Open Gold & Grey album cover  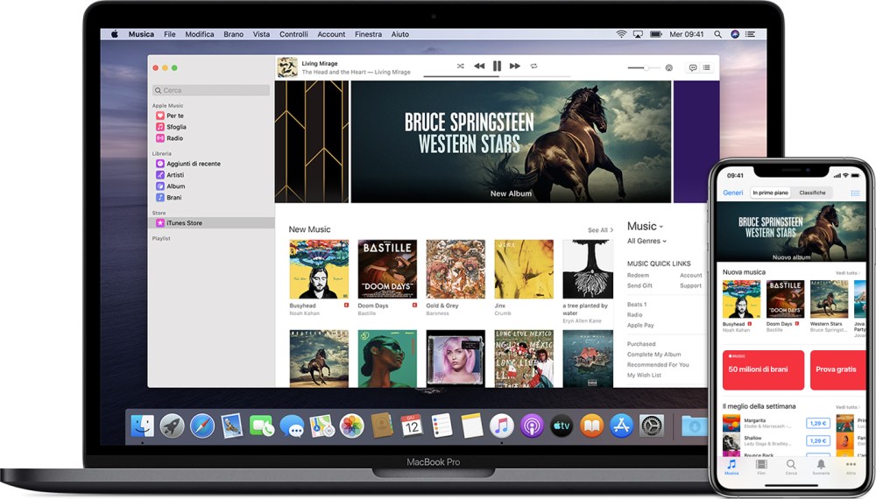point(456,269)
